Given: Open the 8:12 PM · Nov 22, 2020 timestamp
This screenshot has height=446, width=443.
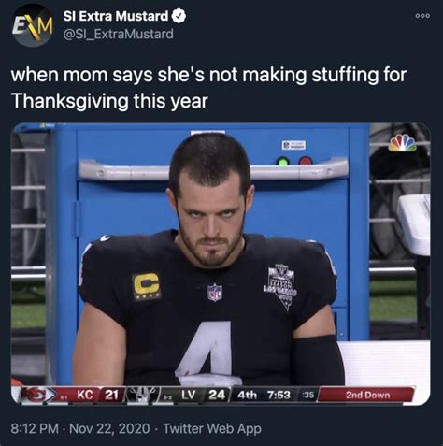Looking at the screenshot, I should click(x=80, y=428).
